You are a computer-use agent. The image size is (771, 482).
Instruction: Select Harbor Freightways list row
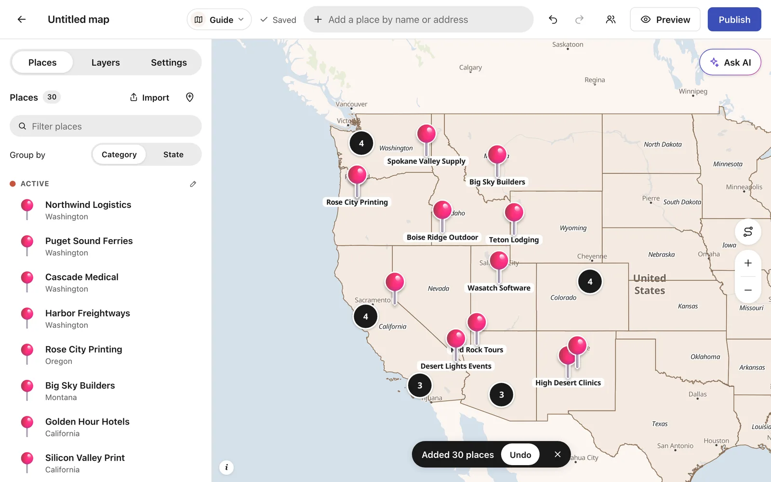point(106,319)
